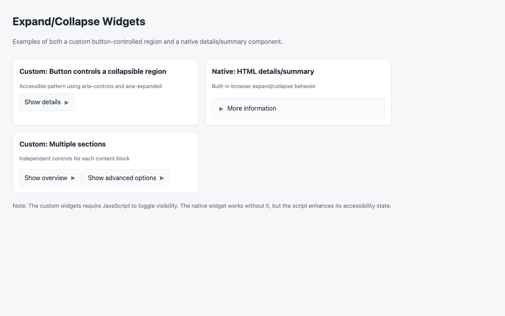
Task: Select the Custom: Multiple sections card header
Action: tap(62, 144)
